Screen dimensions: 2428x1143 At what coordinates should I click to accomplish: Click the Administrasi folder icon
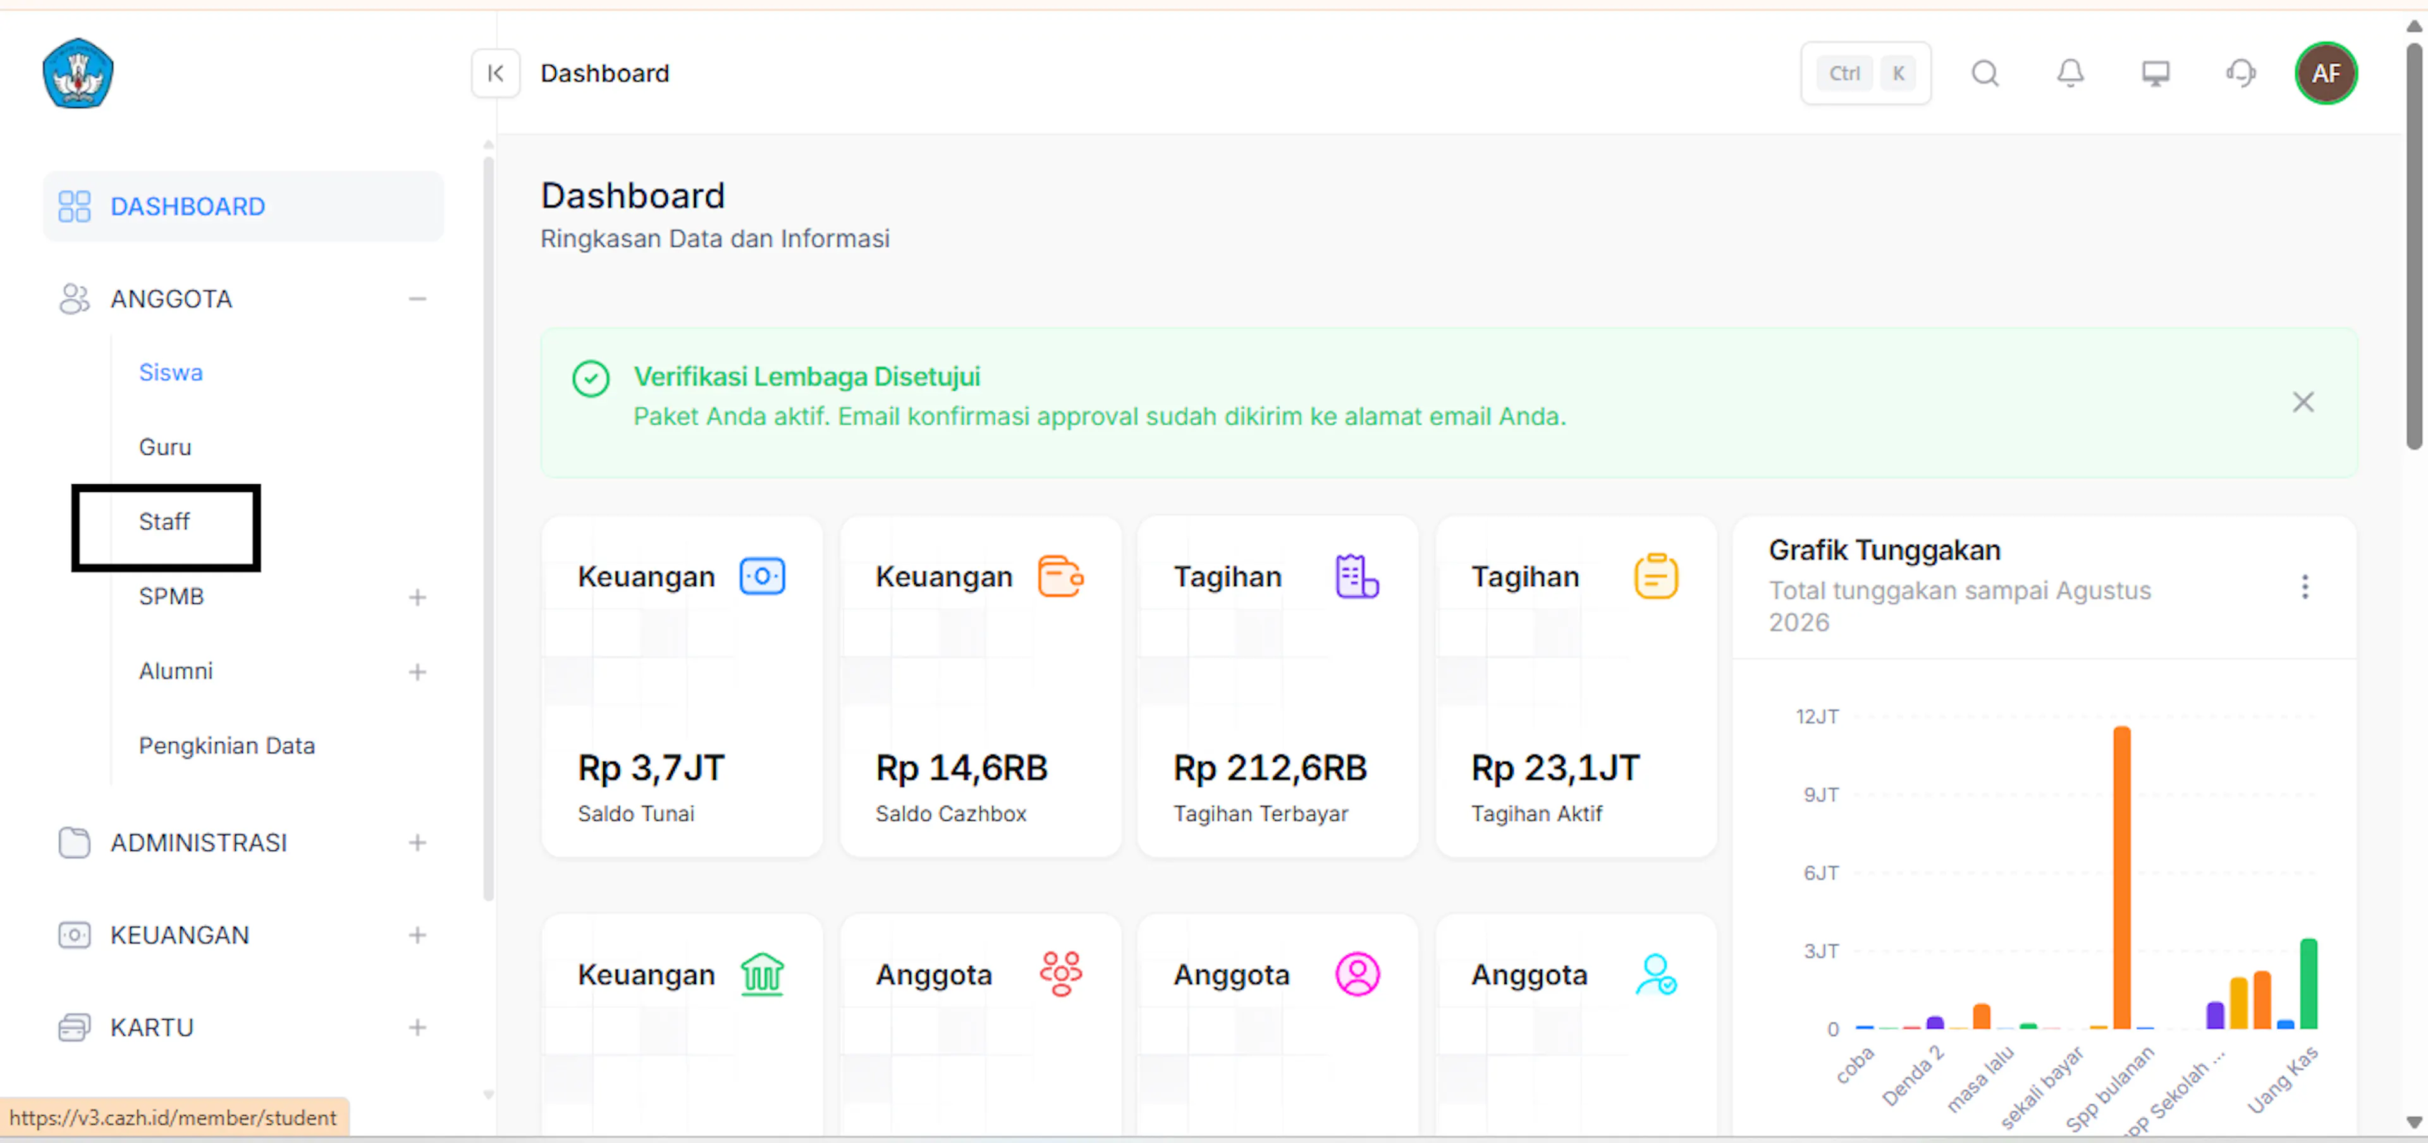pyautogui.click(x=75, y=843)
